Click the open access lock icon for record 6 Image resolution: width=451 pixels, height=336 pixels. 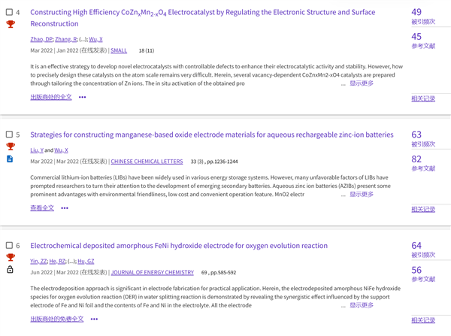pos(10,269)
